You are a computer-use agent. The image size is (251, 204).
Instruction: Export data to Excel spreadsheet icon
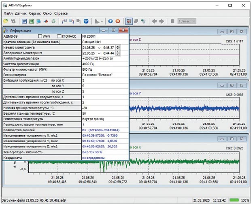click(x=32, y=21)
